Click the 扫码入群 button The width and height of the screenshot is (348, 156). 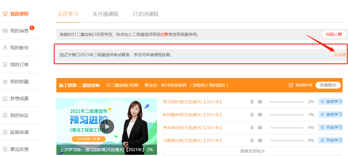pos(334,34)
